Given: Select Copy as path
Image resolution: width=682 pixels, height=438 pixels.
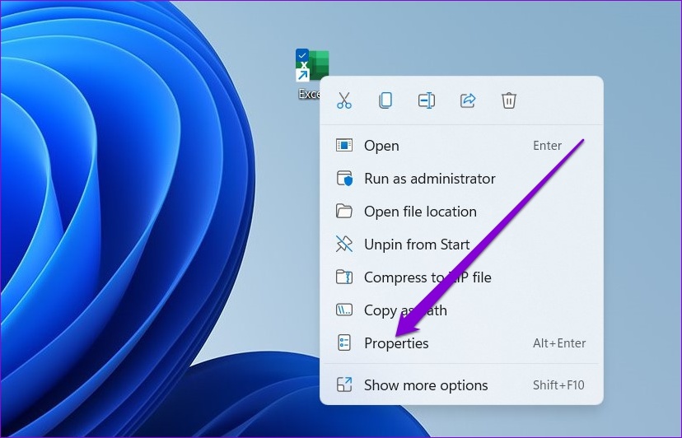Looking at the screenshot, I should point(461,310).
